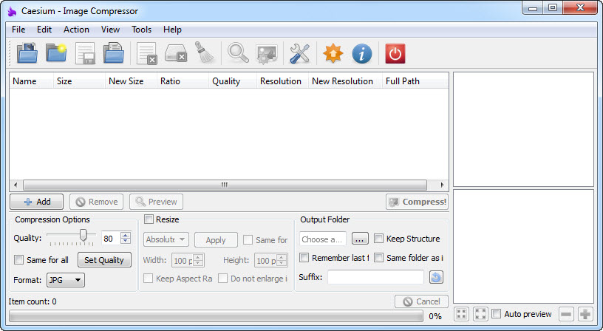The height and width of the screenshot is (331, 603).
Task: Check the Keep Aspect Ratio box
Action: (148, 279)
